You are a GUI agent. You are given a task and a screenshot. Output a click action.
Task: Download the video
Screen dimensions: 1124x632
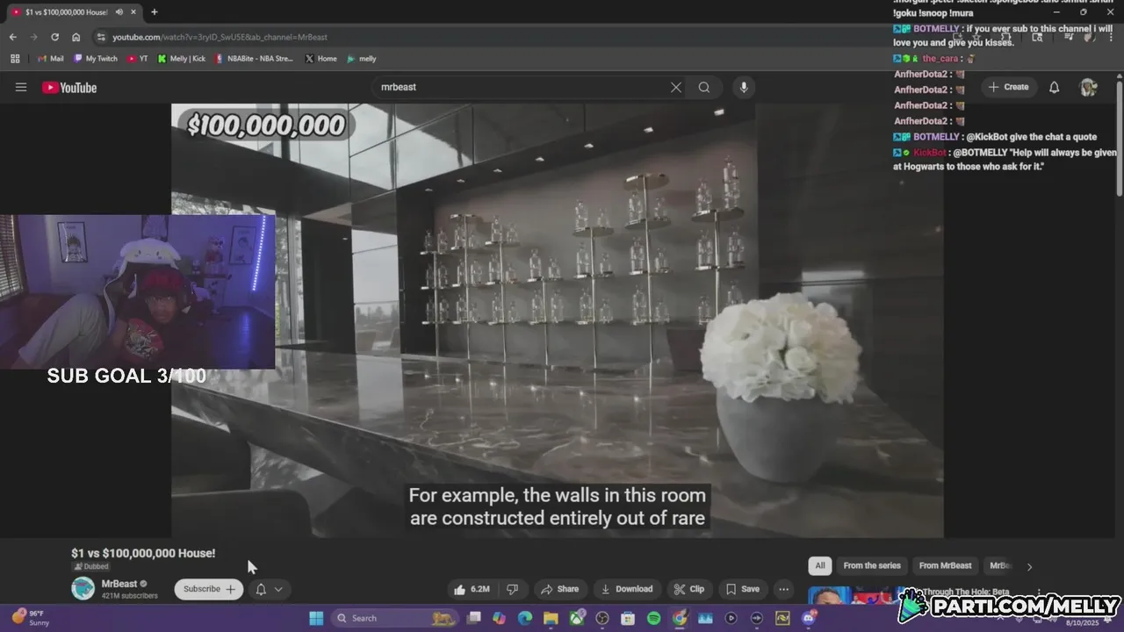coord(627,589)
